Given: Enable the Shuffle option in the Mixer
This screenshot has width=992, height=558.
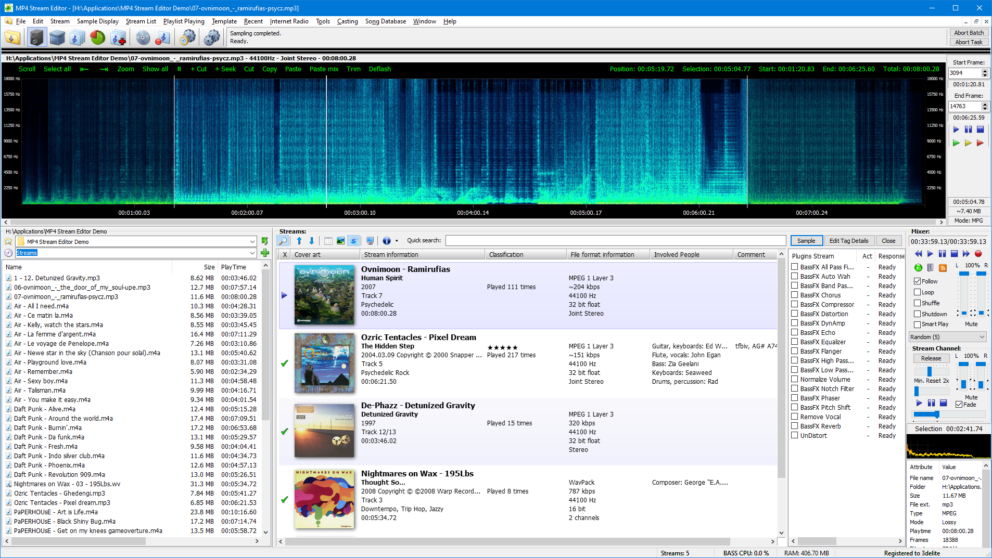Looking at the screenshot, I should [917, 303].
